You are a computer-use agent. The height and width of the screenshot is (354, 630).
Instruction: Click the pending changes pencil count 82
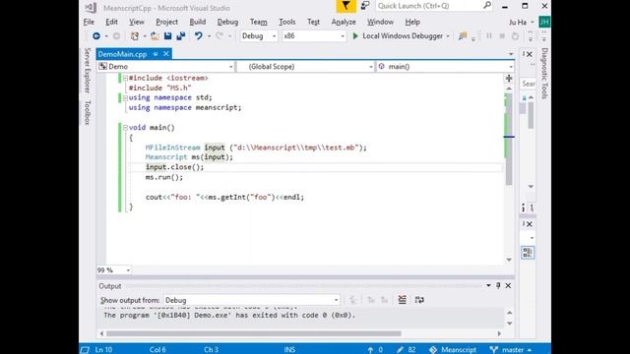(x=407, y=350)
